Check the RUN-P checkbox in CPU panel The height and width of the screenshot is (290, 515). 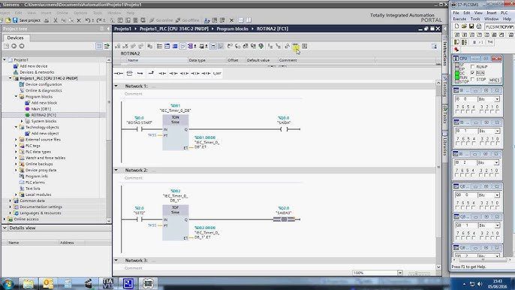point(473,67)
